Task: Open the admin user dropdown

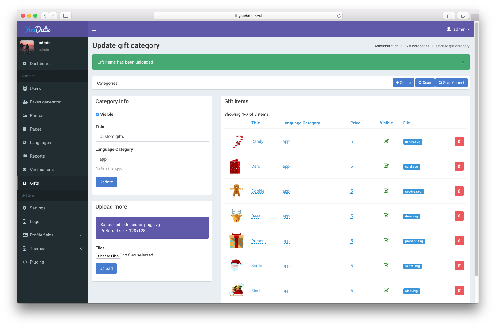Action: point(458,29)
